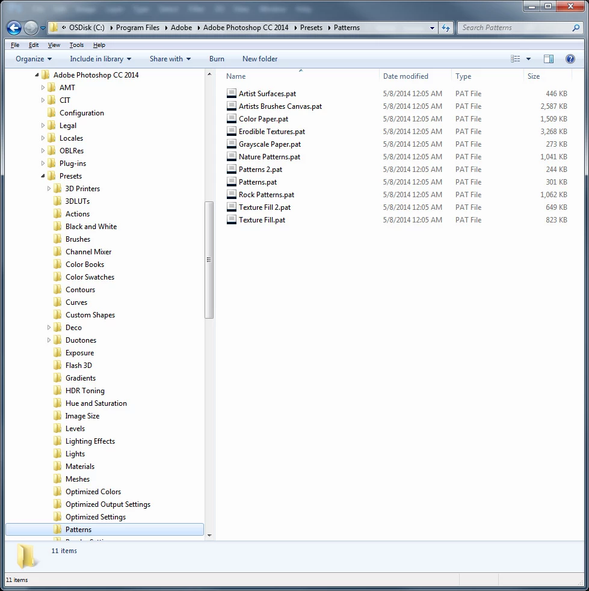Click the blue Help question mark icon
This screenshot has width=589, height=591.
pyautogui.click(x=570, y=59)
